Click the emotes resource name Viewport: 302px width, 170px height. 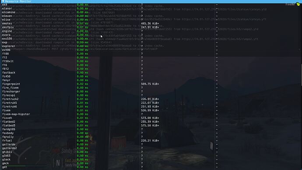(x=7, y=24)
